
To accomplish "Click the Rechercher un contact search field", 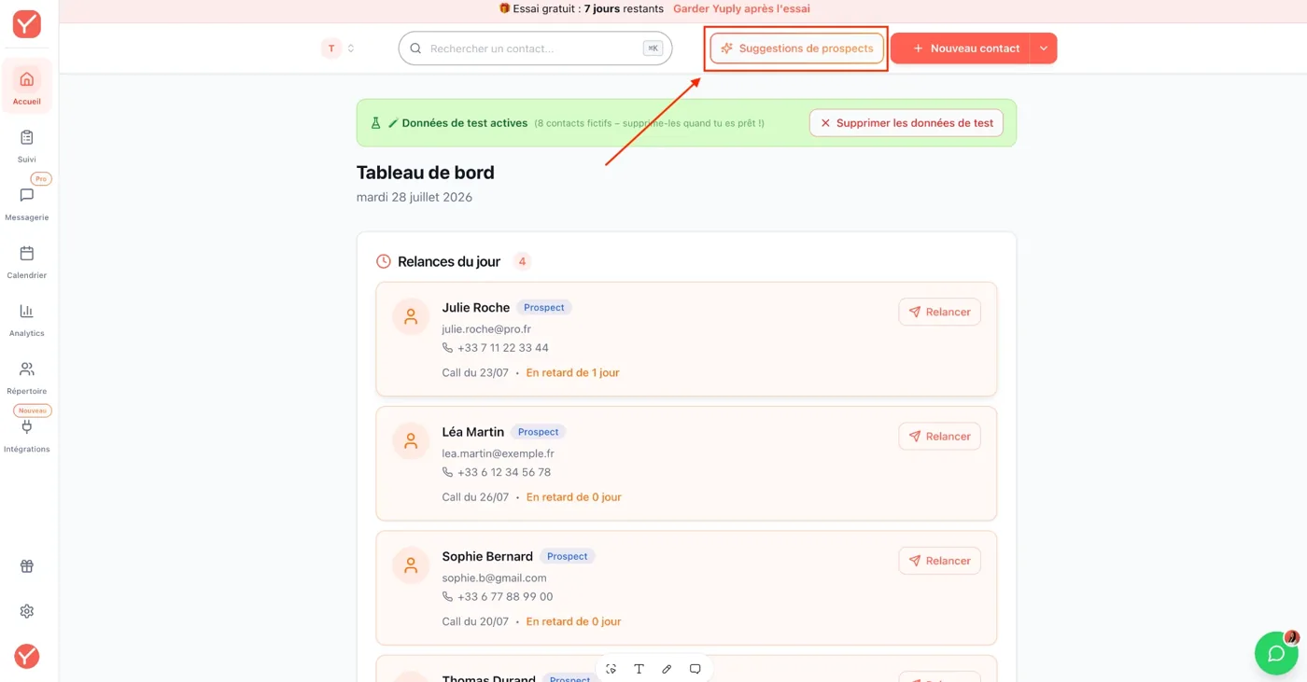I will point(535,49).
